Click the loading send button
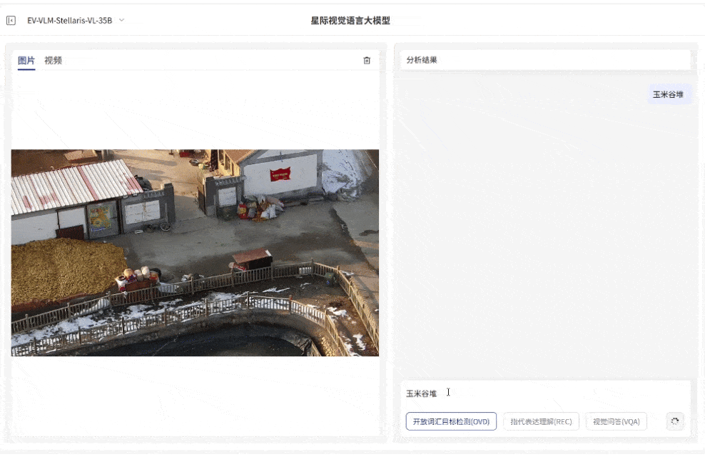This screenshot has height=457, width=705. coord(675,421)
